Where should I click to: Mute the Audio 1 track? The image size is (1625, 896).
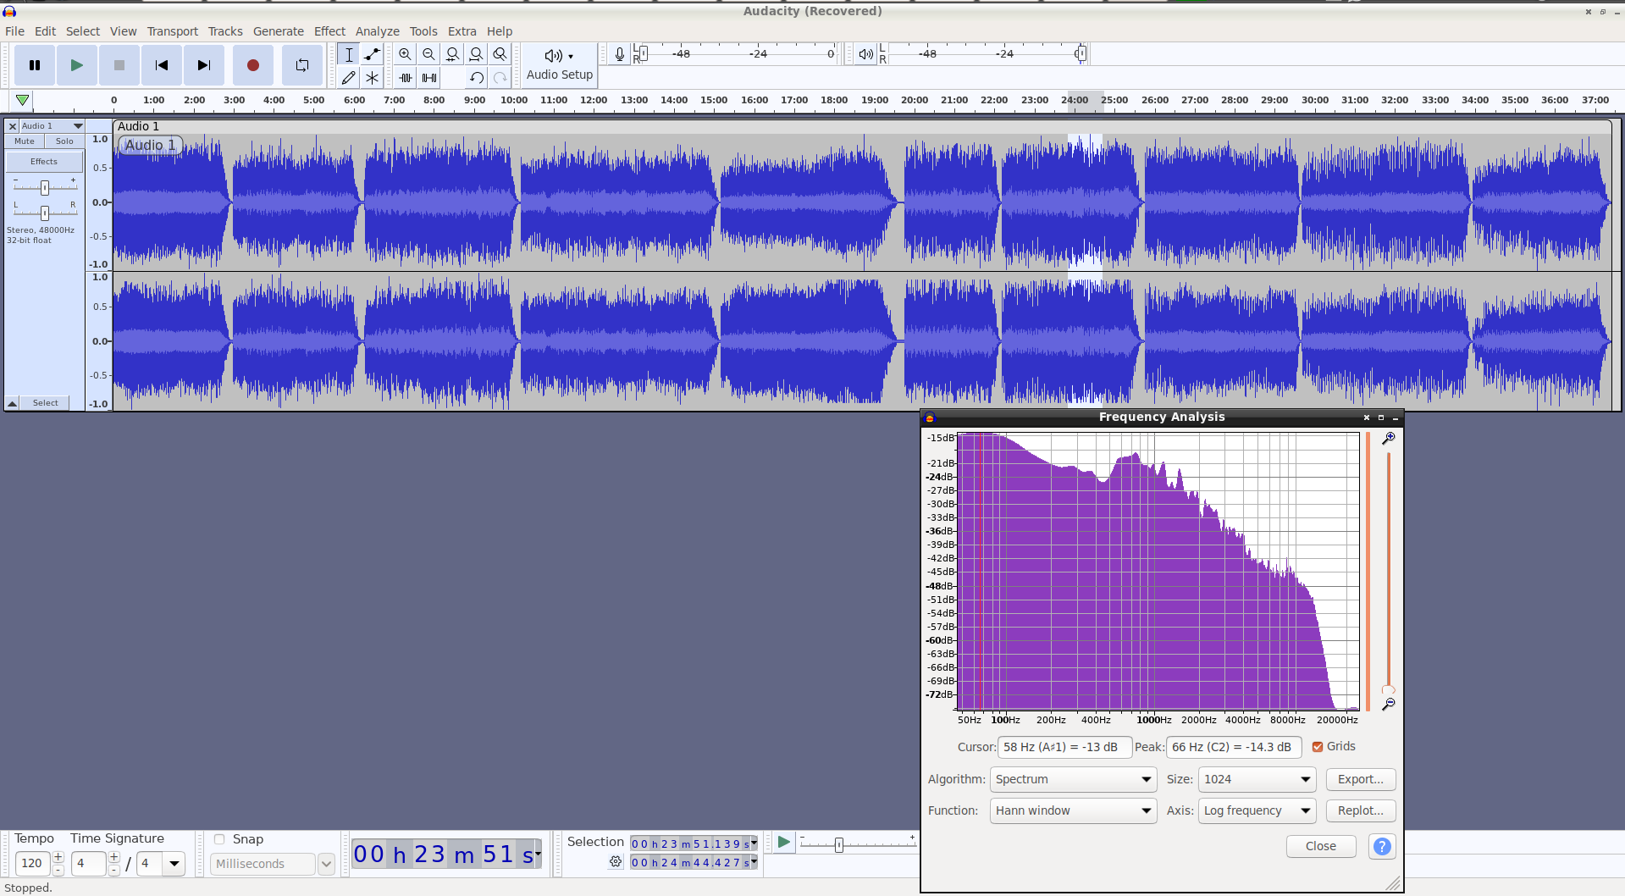click(25, 141)
